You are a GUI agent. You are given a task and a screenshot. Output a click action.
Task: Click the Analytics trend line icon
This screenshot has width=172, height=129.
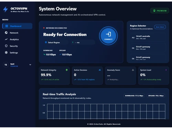pos(6,39)
